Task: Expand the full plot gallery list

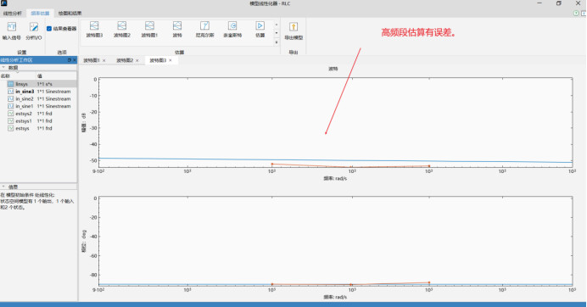Action: point(277,42)
